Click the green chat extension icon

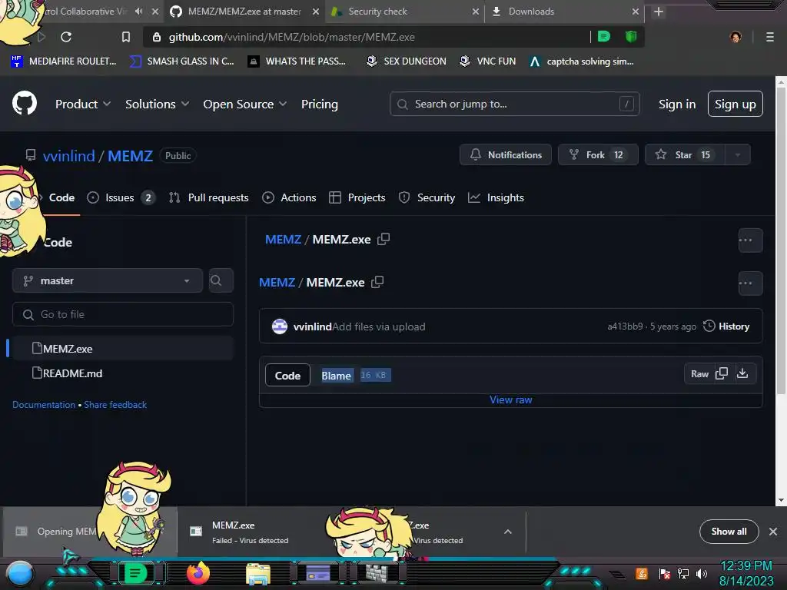coord(604,37)
